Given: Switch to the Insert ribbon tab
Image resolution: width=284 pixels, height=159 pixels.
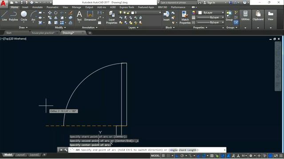Looking at the screenshot, I should click(x=25, y=7).
